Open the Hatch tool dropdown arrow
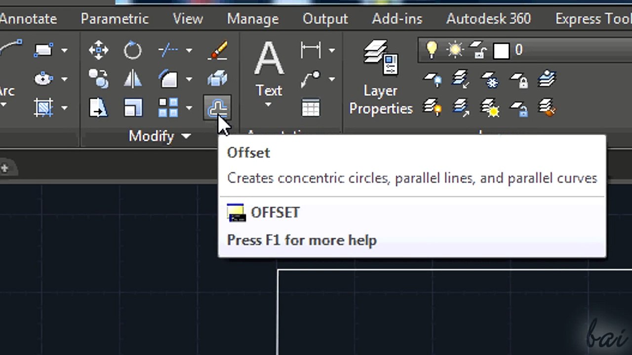 (x=65, y=108)
